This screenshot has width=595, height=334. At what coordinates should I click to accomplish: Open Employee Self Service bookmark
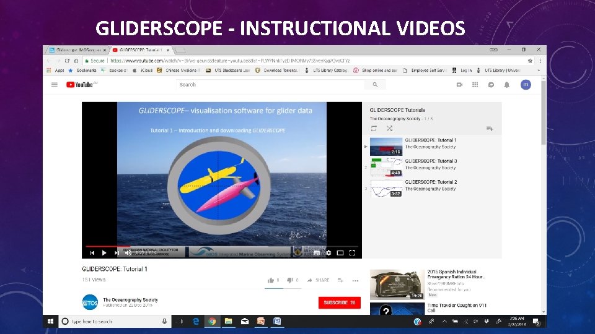click(x=424, y=71)
